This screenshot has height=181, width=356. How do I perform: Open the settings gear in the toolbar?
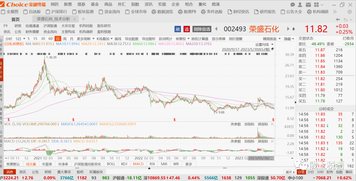point(350,12)
